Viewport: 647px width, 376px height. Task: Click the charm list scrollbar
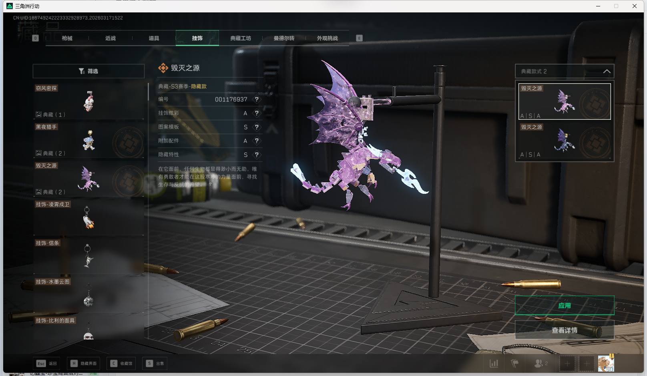pos(148,92)
